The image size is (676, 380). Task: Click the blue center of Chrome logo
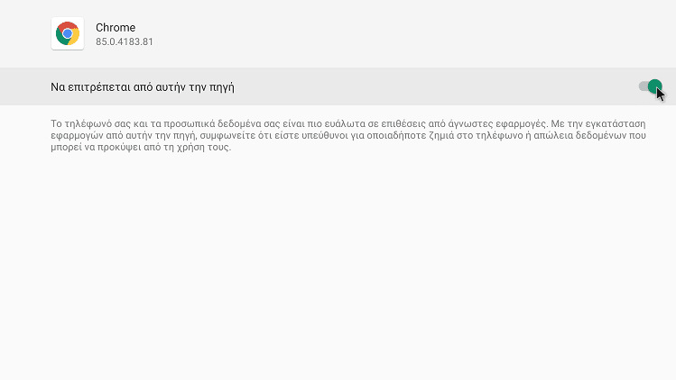click(68, 33)
